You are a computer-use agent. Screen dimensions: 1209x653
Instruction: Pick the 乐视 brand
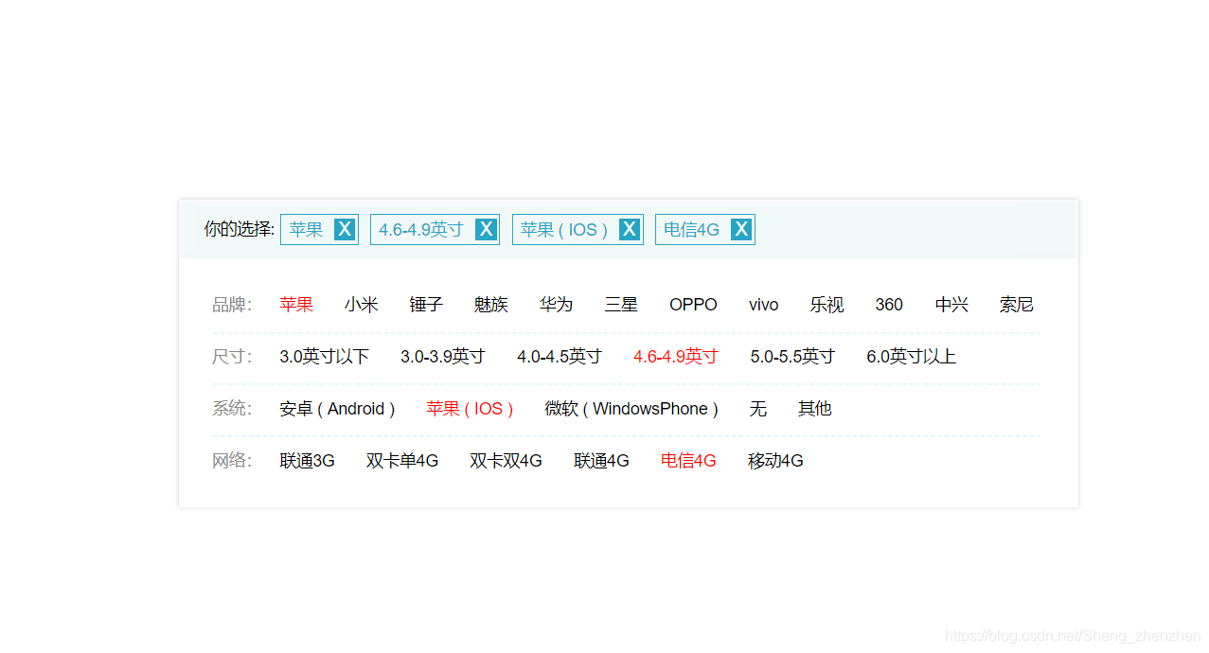point(827,305)
